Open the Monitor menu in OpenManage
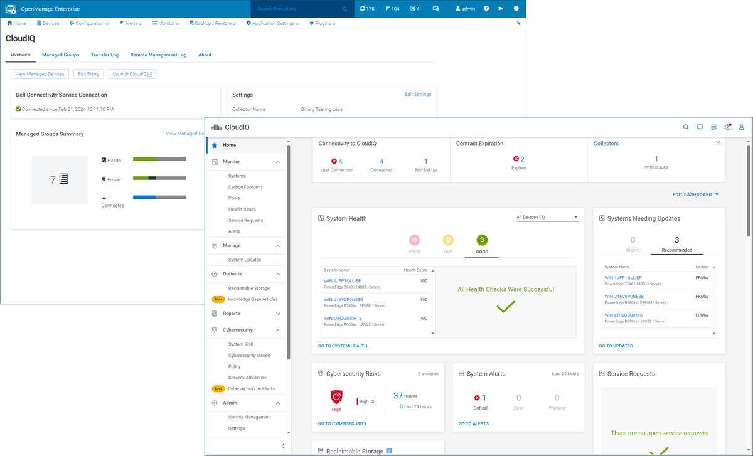The image size is (753, 456). pyautogui.click(x=165, y=23)
